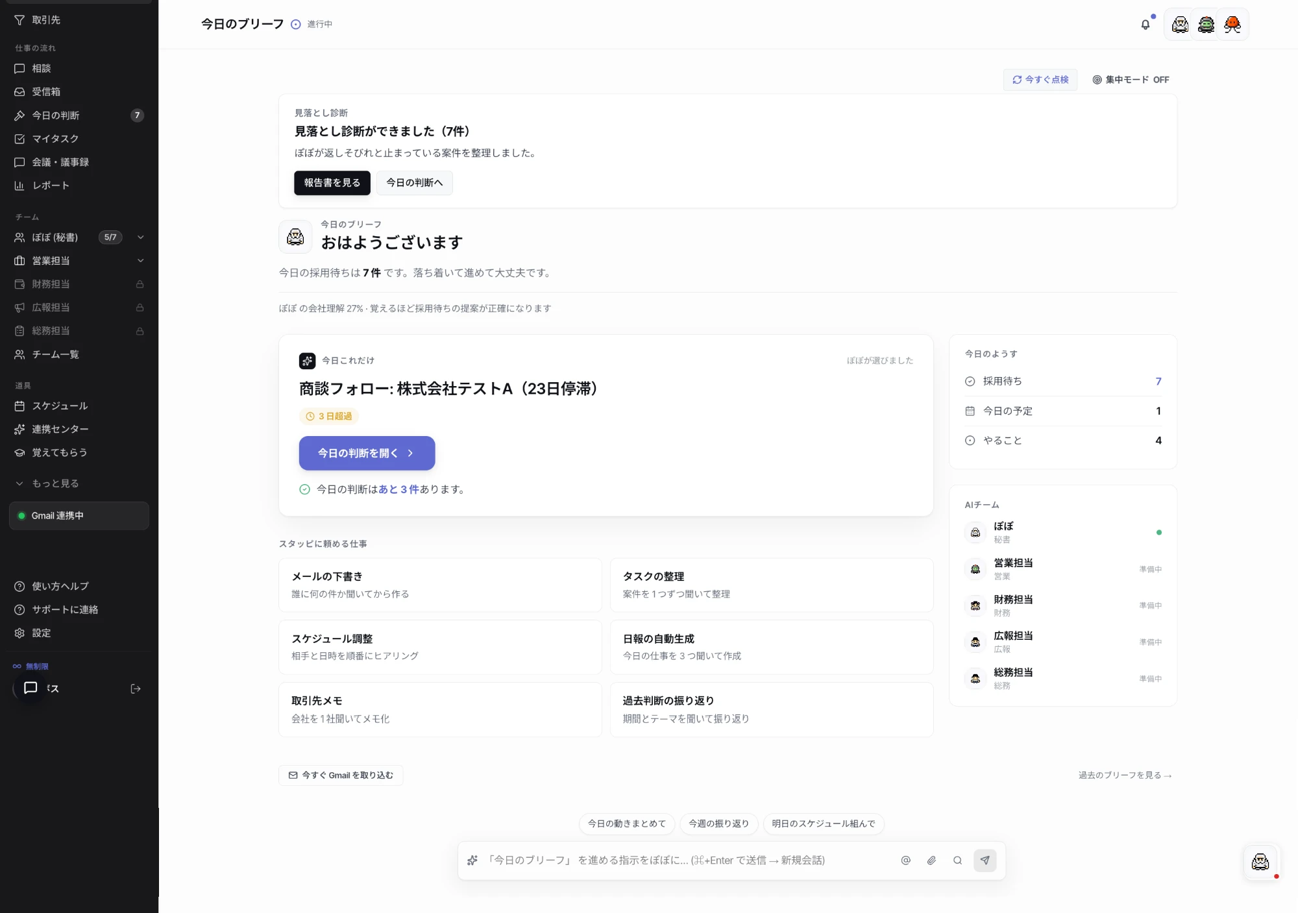
Task: Click the lock icon beside 総務担当
Action: click(140, 331)
